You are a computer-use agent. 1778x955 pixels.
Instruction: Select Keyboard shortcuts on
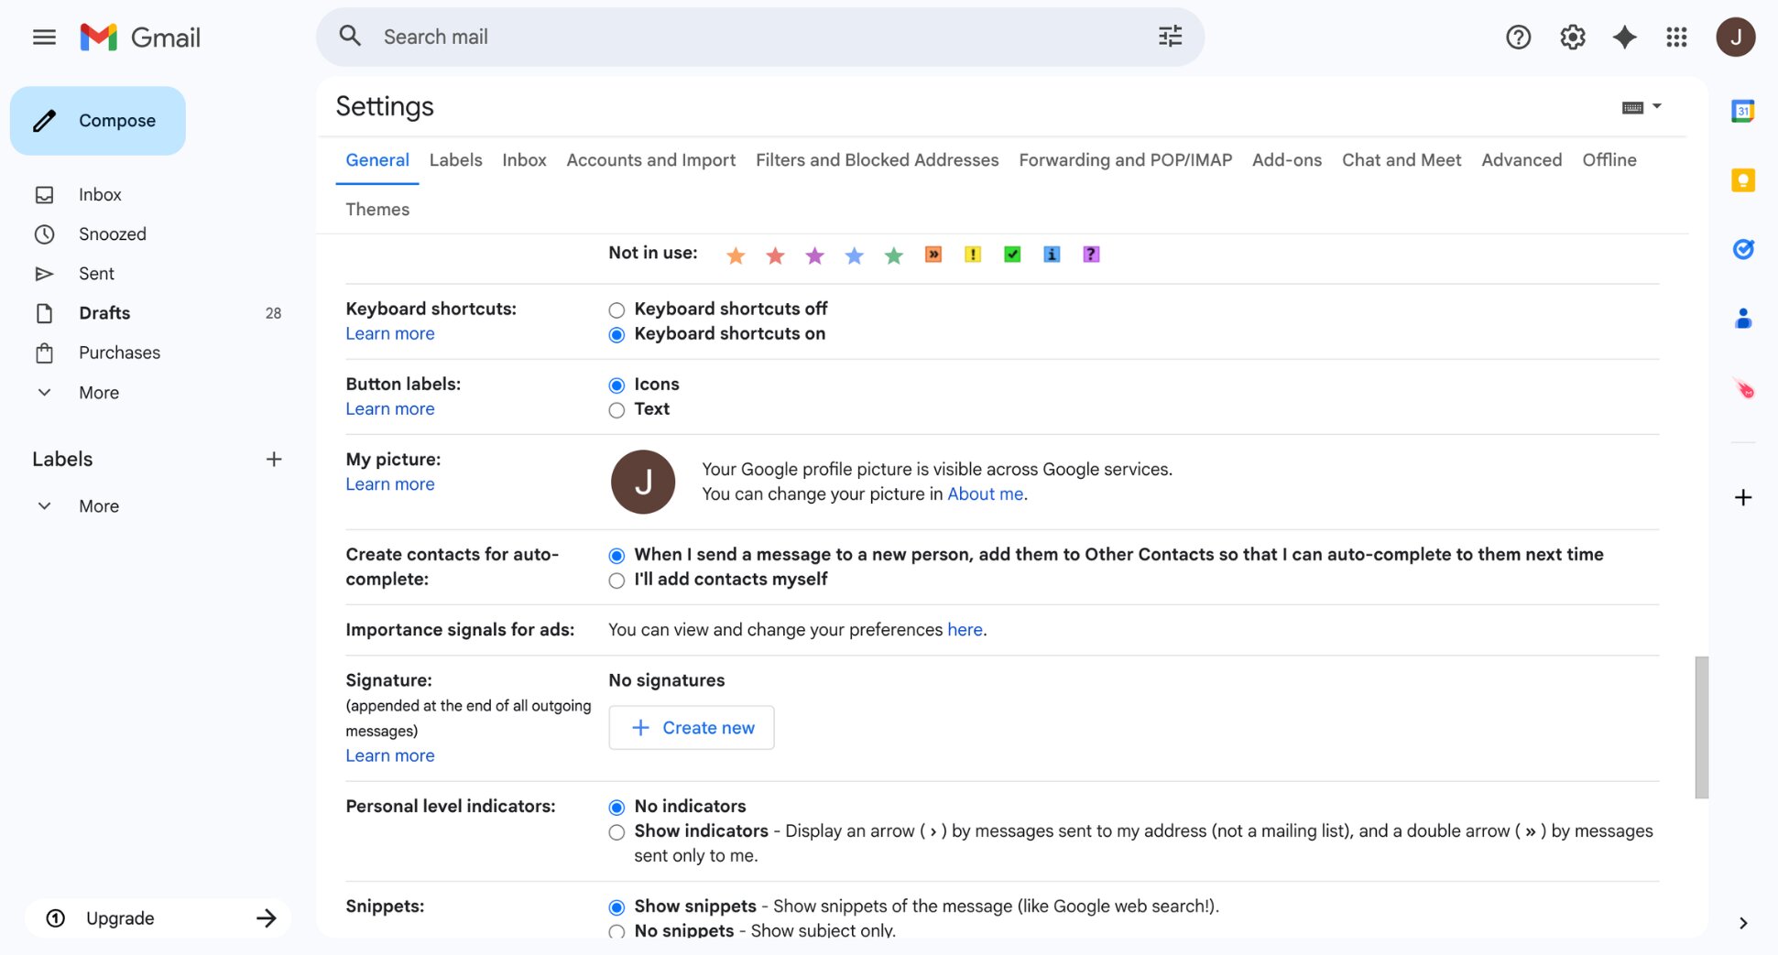pyautogui.click(x=616, y=335)
